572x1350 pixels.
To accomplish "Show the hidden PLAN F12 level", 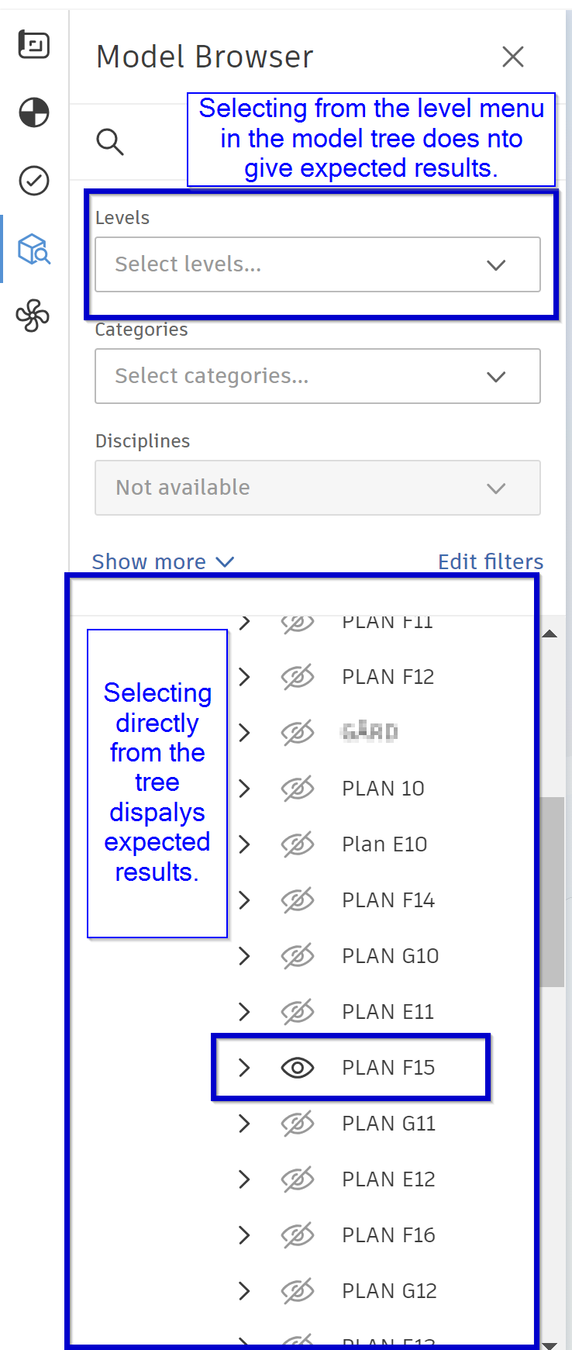I will coord(298,676).
